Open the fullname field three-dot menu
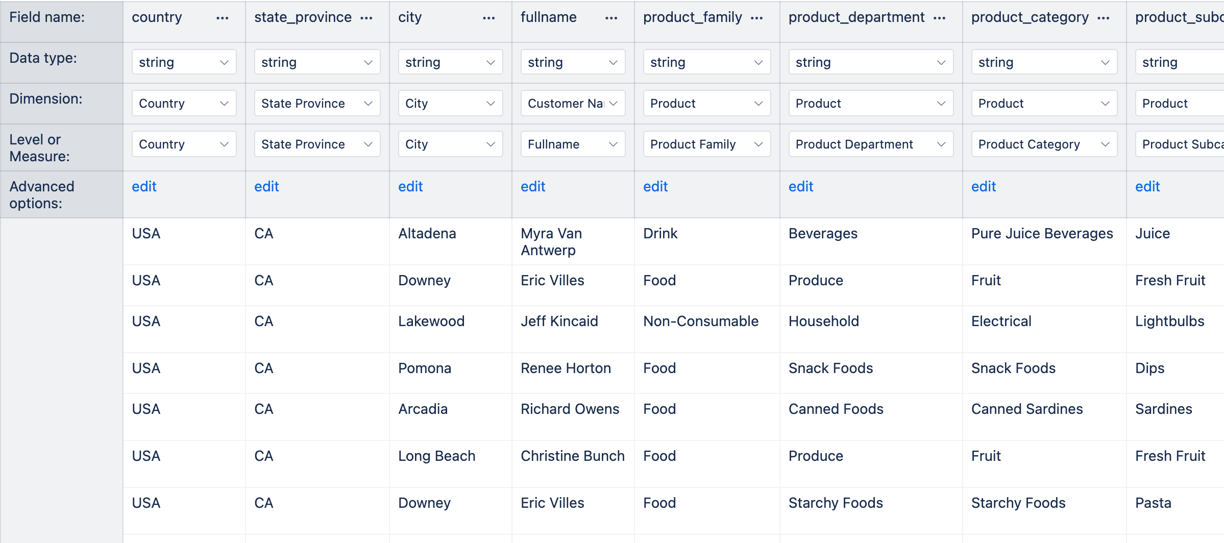This screenshot has width=1224, height=543. (611, 18)
